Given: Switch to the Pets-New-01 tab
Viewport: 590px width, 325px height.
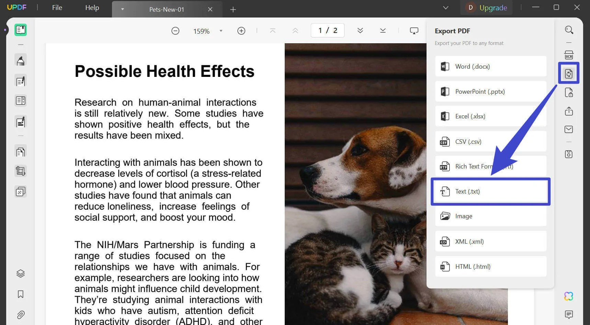Looking at the screenshot, I should coord(167,9).
